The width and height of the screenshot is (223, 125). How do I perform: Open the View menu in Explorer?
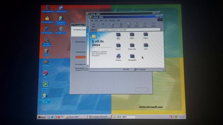101,20
